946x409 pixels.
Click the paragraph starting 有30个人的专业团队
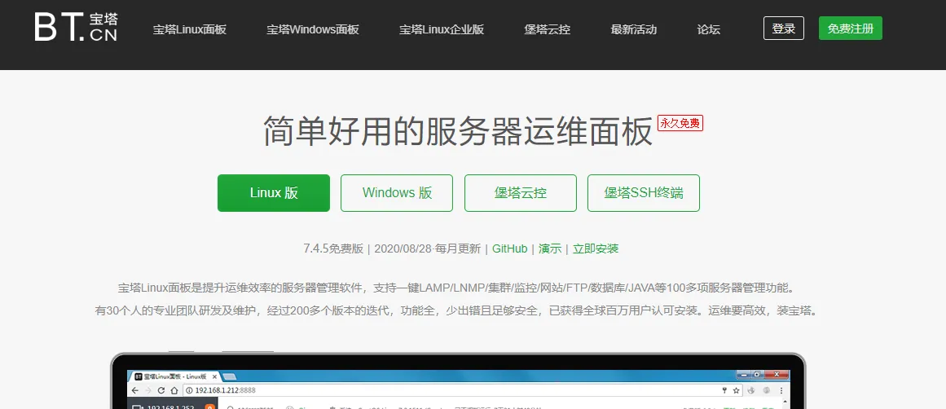(457, 311)
